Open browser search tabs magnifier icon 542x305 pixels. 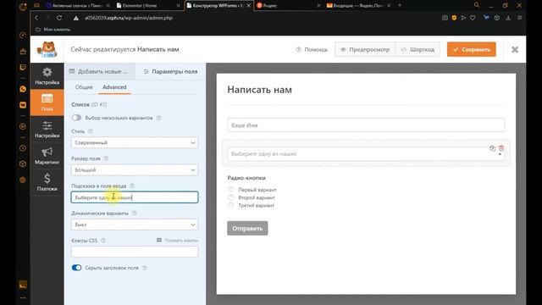tap(477, 5)
